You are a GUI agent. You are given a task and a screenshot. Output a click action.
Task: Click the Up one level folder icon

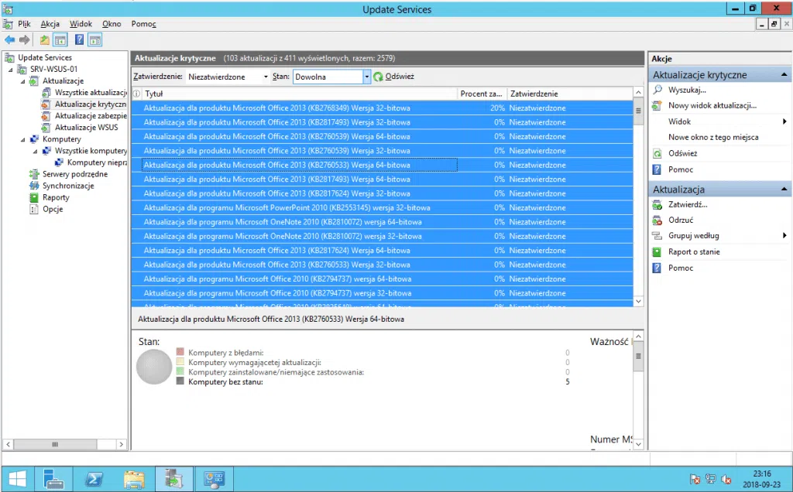tap(45, 39)
